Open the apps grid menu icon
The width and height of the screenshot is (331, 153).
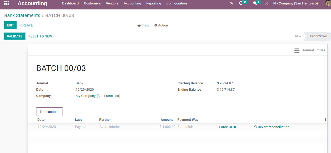(7, 3)
